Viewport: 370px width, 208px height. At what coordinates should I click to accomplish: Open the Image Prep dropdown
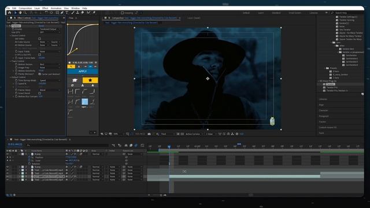50,68
